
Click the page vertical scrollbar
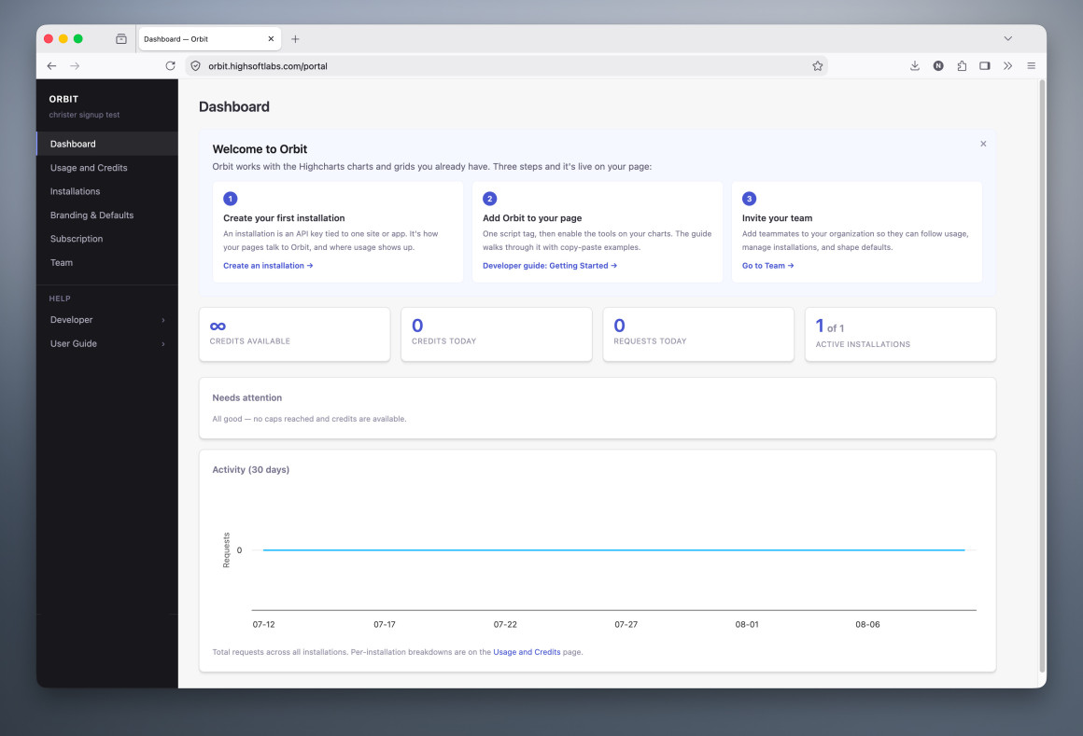click(x=1042, y=376)
